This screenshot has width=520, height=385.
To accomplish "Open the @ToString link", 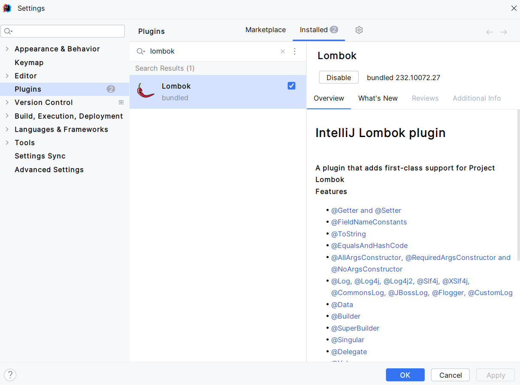I will 348,234.
